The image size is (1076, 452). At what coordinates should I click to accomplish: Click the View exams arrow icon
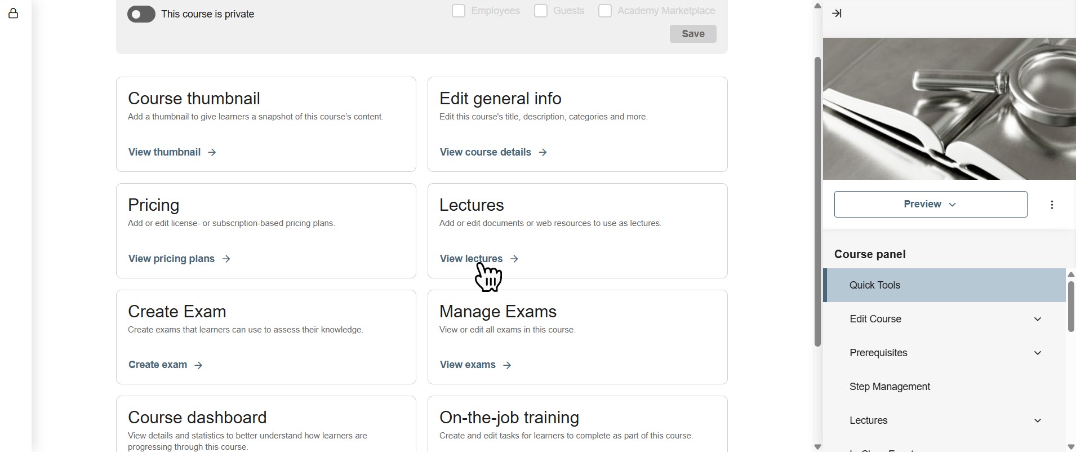(x=506, y=365)
